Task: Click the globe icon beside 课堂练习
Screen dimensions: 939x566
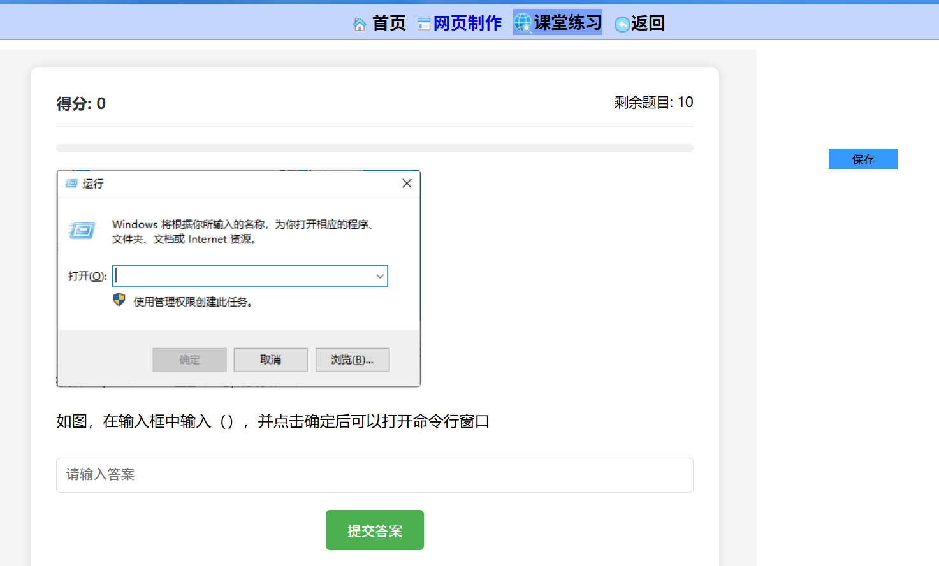Action: click(523, 23)
